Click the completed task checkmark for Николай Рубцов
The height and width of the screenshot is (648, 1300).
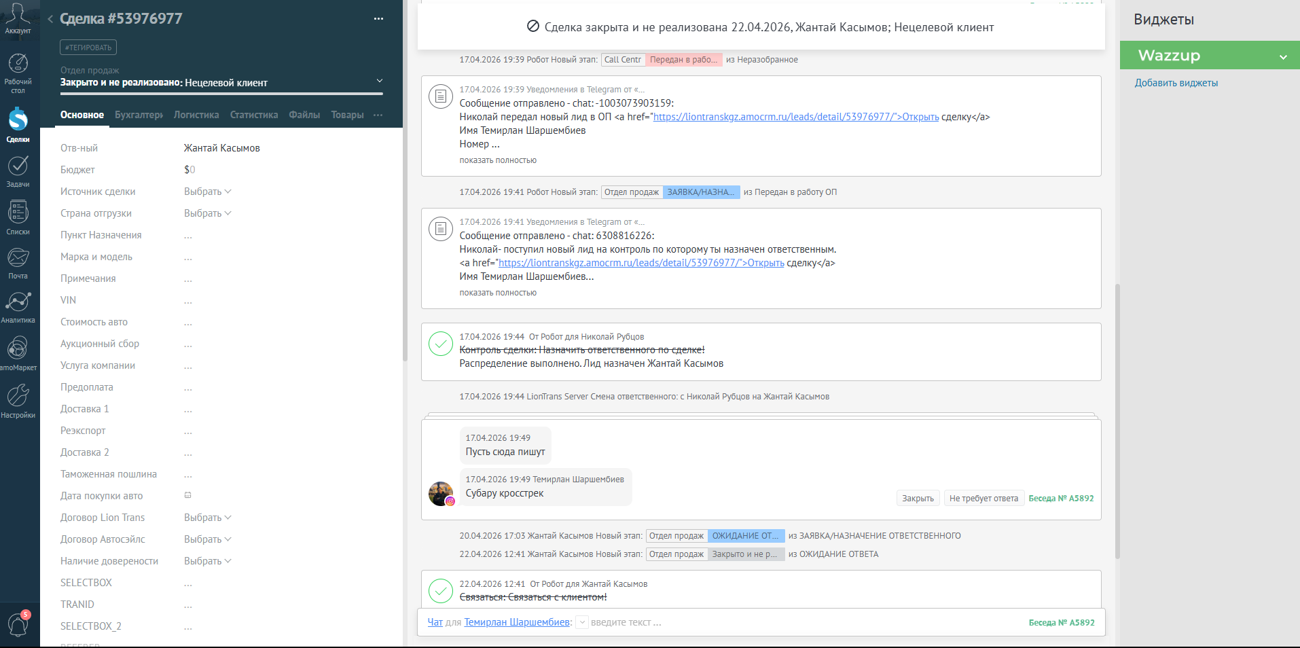[x=441, y=344]
